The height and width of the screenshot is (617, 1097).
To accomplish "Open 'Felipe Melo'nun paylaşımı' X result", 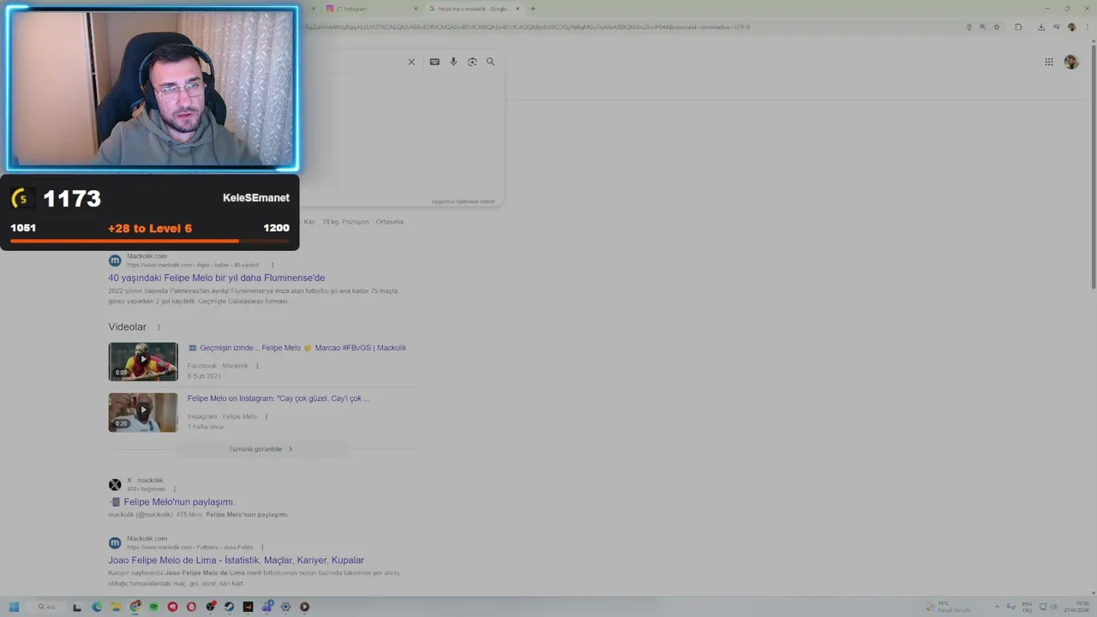I will [x=179, y=502].
